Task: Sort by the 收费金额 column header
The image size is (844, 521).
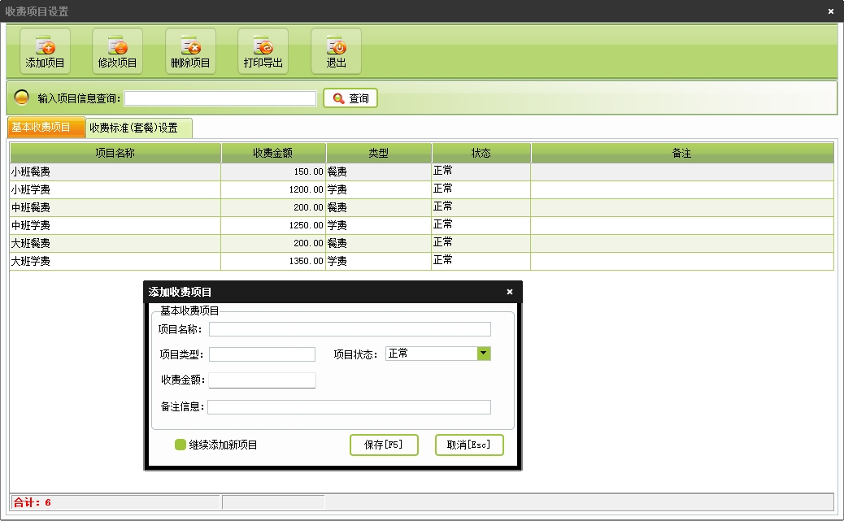Action: (273, 153)
